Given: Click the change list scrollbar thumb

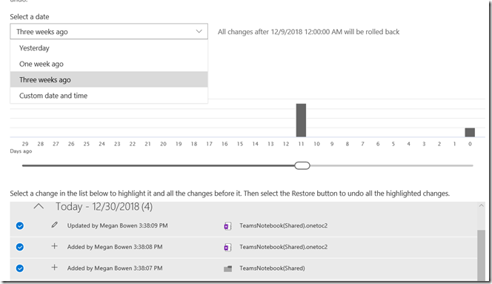Looking at the screenshot, I should point(481,255).
